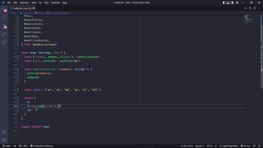Click the return keyword on line 26
The height and width of the screenshot is (148, 263).
click(x=28, y=98)
